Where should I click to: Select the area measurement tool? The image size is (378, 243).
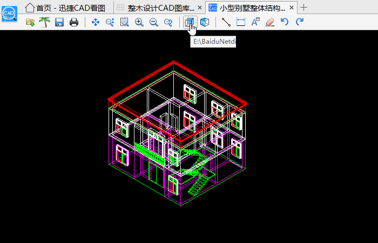click(x=241, y=22)
